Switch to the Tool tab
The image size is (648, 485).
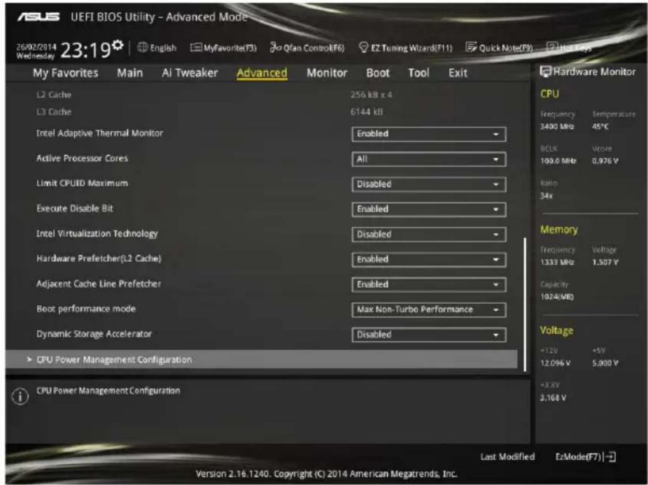point(418,73)
